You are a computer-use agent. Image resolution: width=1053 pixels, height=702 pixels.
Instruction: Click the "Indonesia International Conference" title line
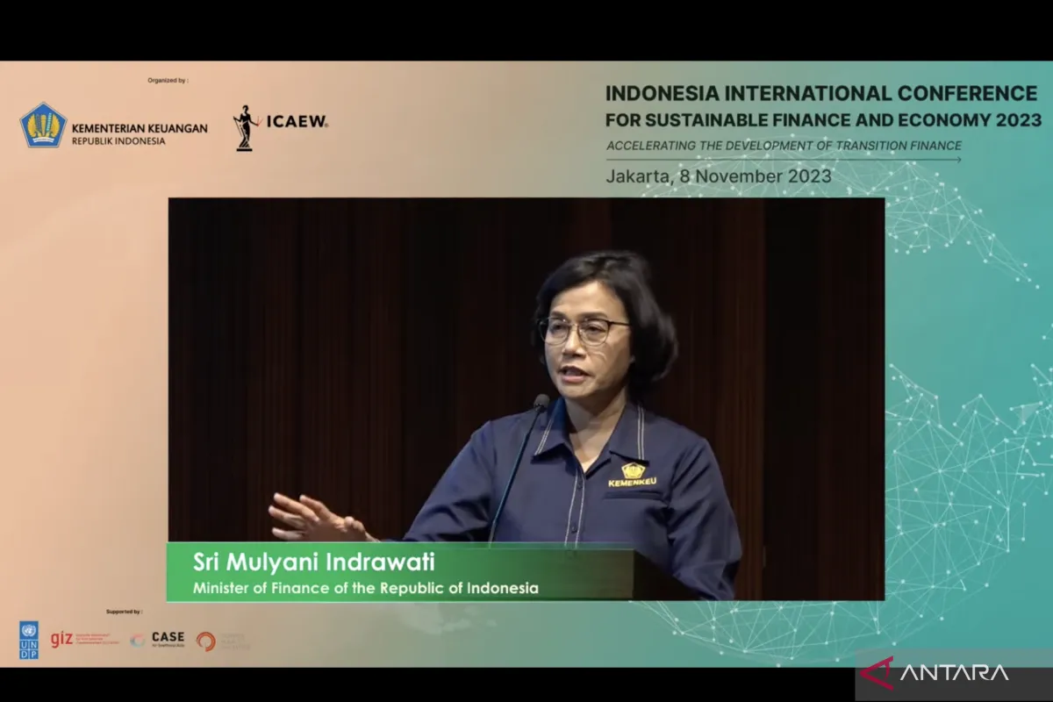(821, 93)
